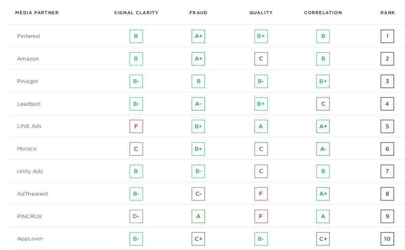The height and width of the screenshot is (250, 405).
Task: Select AppLovin's C+ fraud grade
Action: [x=198, y=239]
